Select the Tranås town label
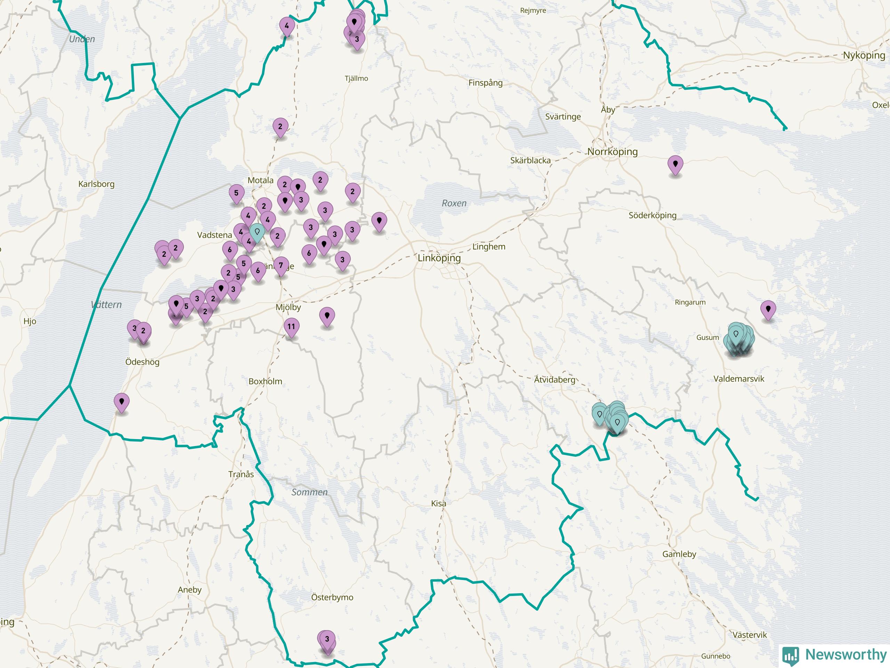 click(x=241, y=474)
